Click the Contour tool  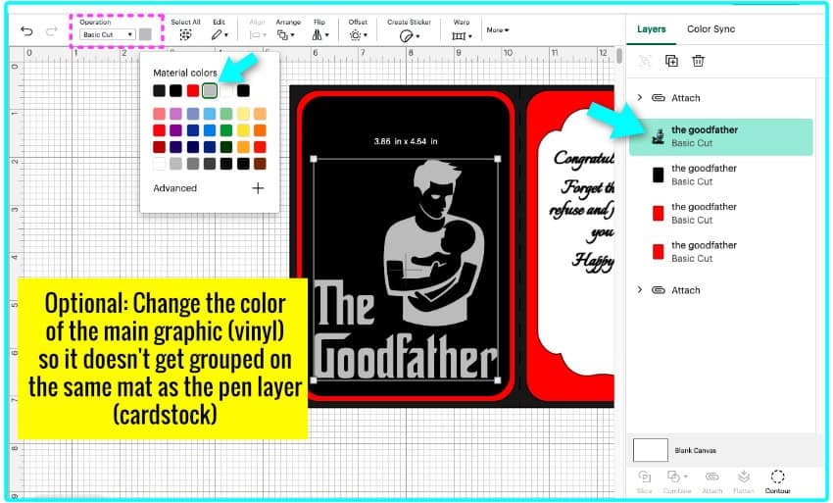[x=777, y=481]
